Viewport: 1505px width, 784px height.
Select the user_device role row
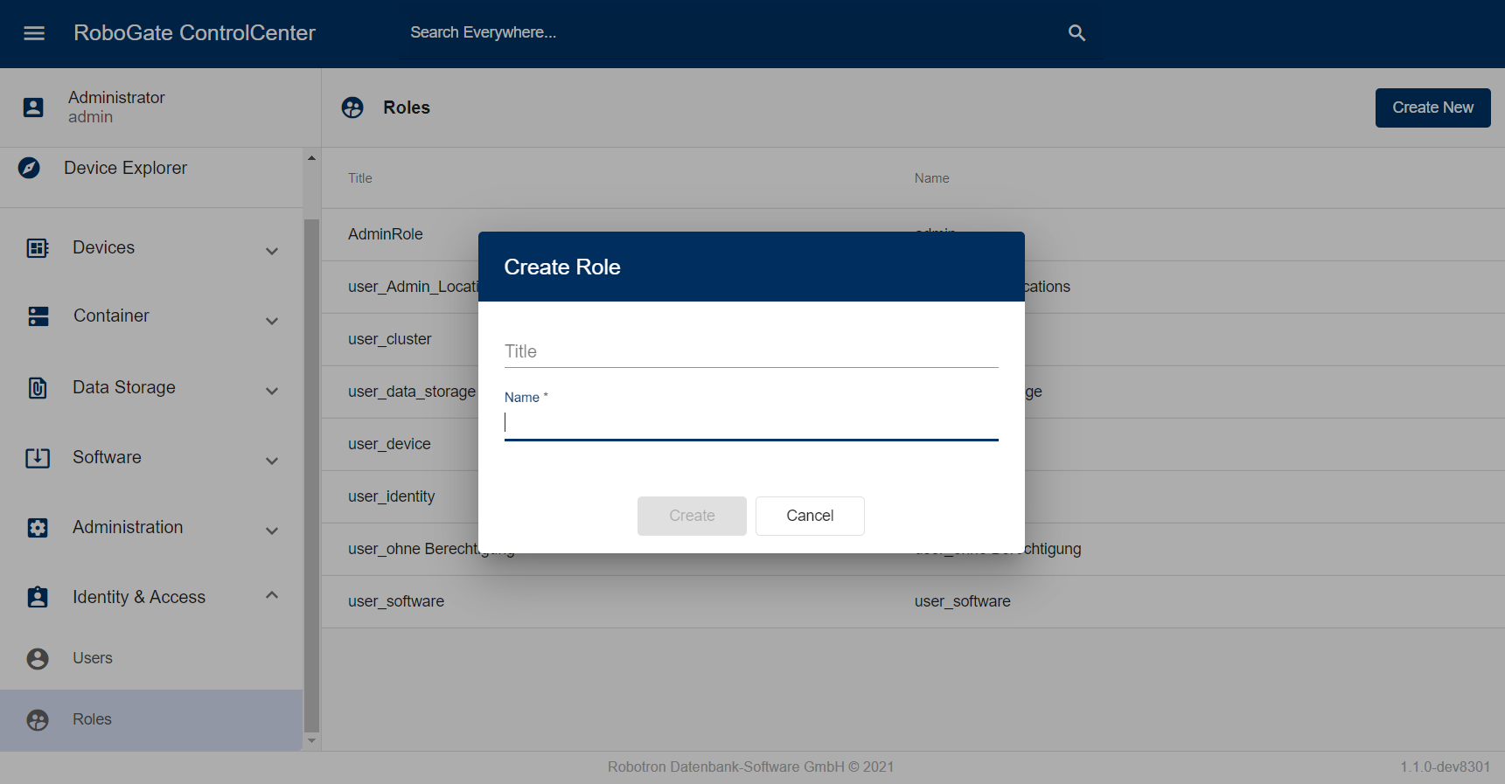pos(913,444)
